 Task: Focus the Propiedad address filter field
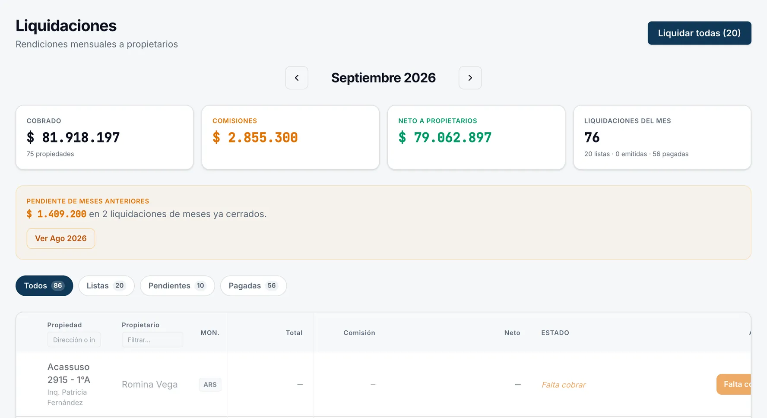[74, 340]
